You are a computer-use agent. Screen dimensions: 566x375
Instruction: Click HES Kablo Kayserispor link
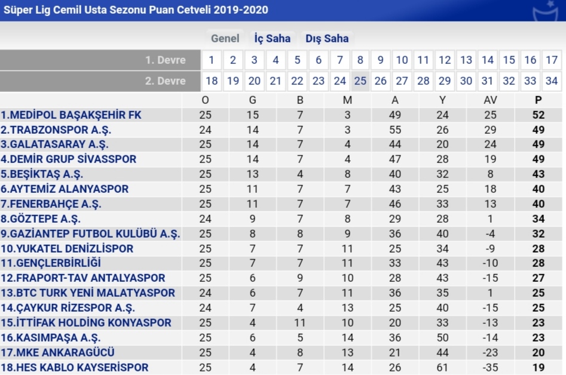(x=75, y=367)
